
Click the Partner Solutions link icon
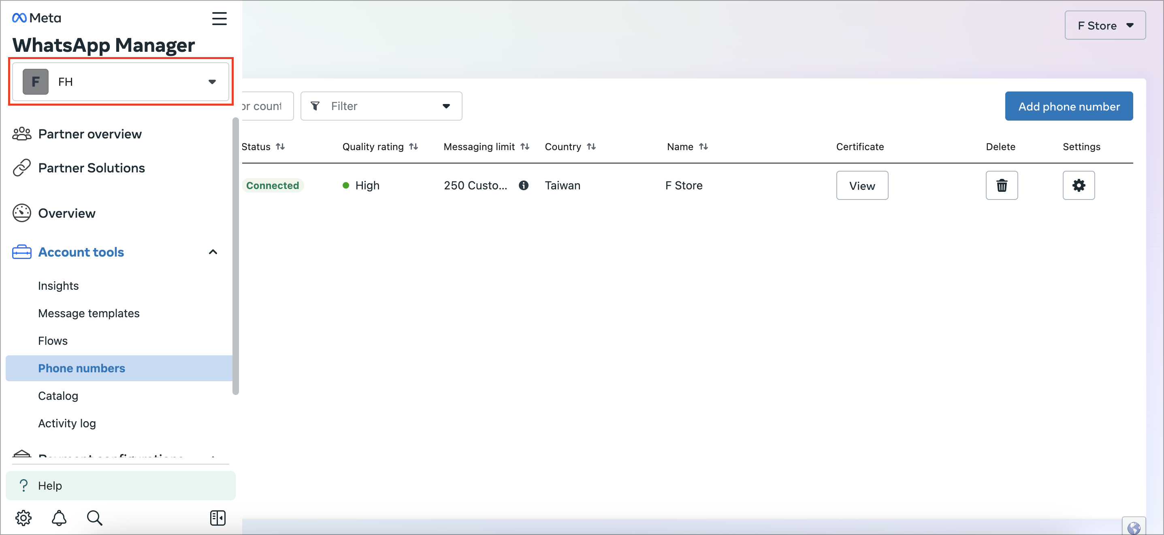22,168
